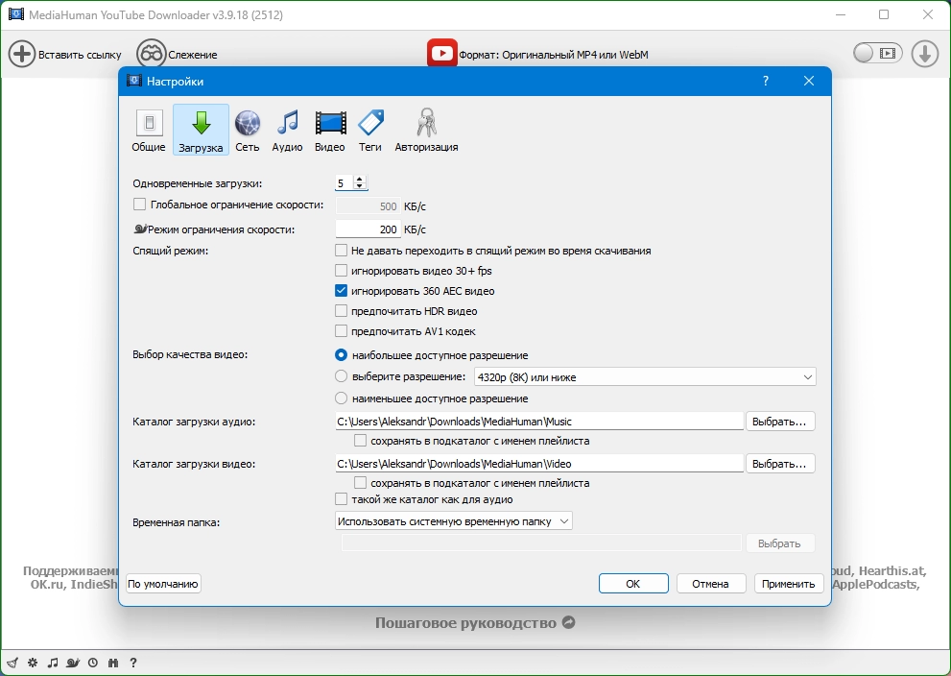The width and height of the screenshot is (951, 676).
Task: Switch to the Сеть settings tab
Action: [248, 130]
